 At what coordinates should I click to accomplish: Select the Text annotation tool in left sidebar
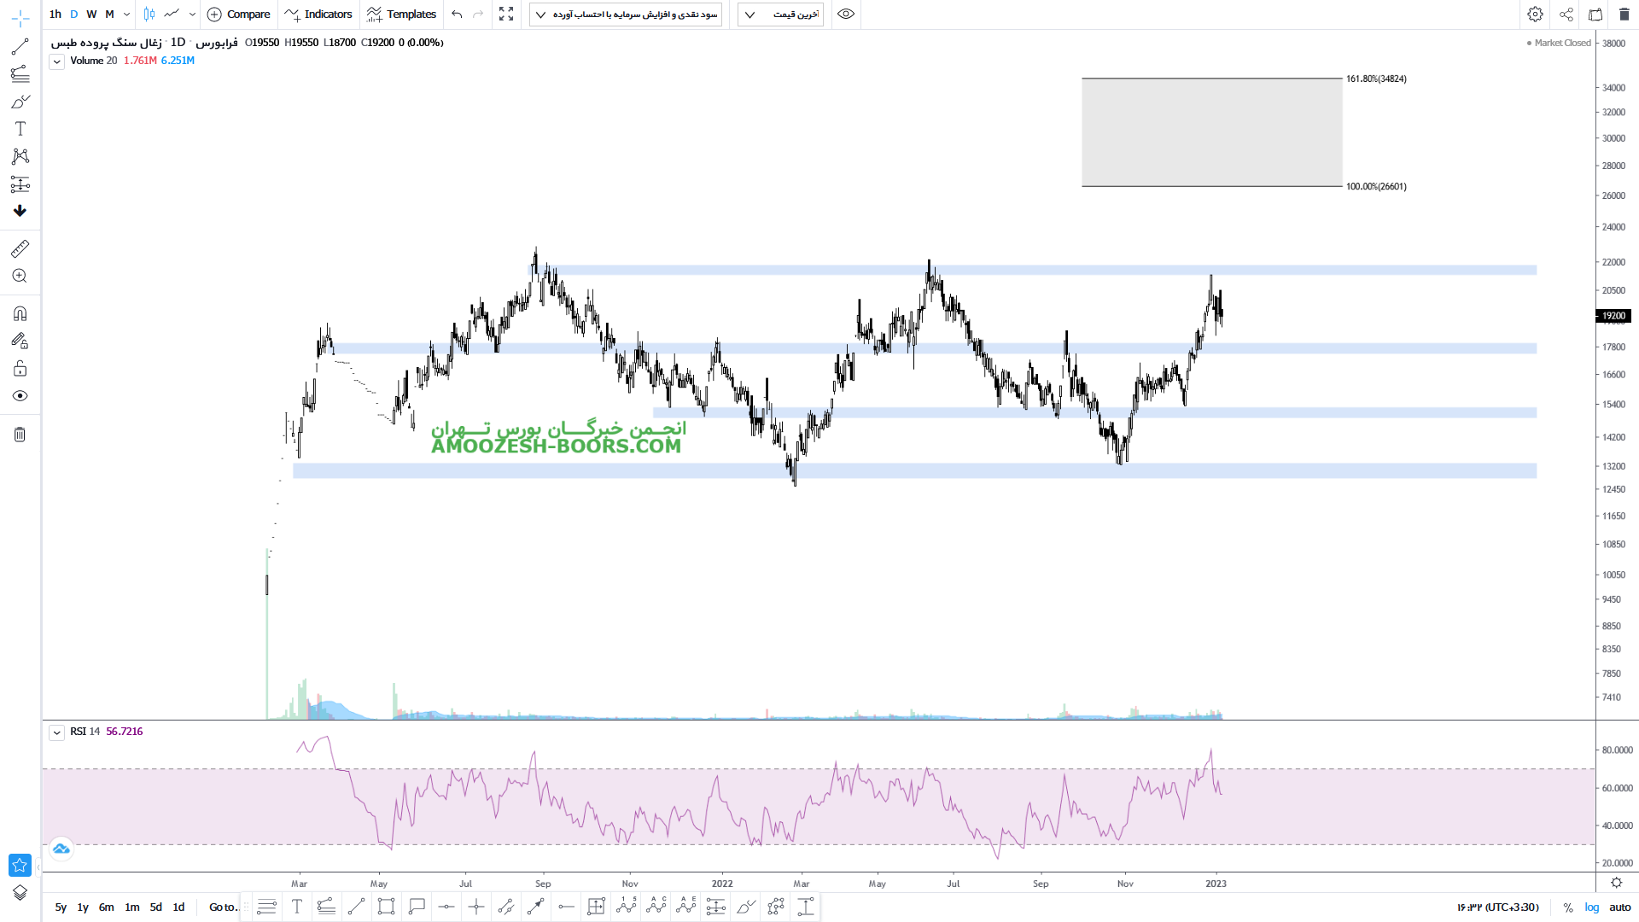(x=20, y=129)
